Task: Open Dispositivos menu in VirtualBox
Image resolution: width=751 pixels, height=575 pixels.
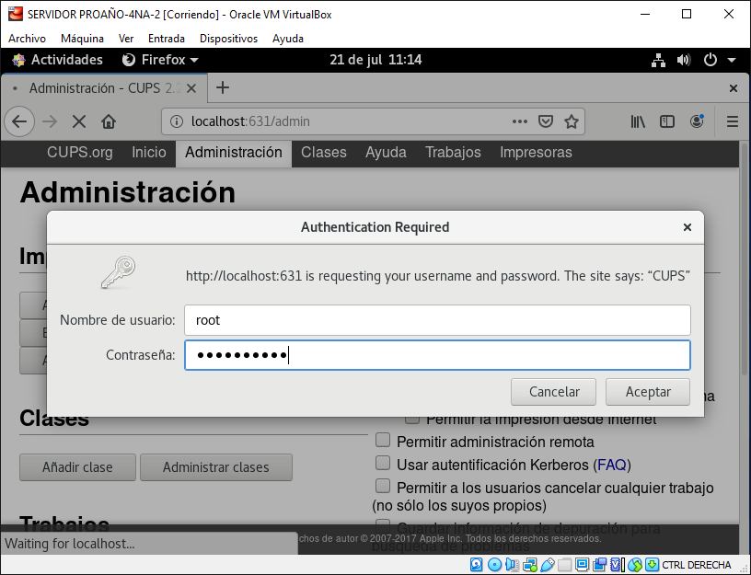Action: [228, 39]
